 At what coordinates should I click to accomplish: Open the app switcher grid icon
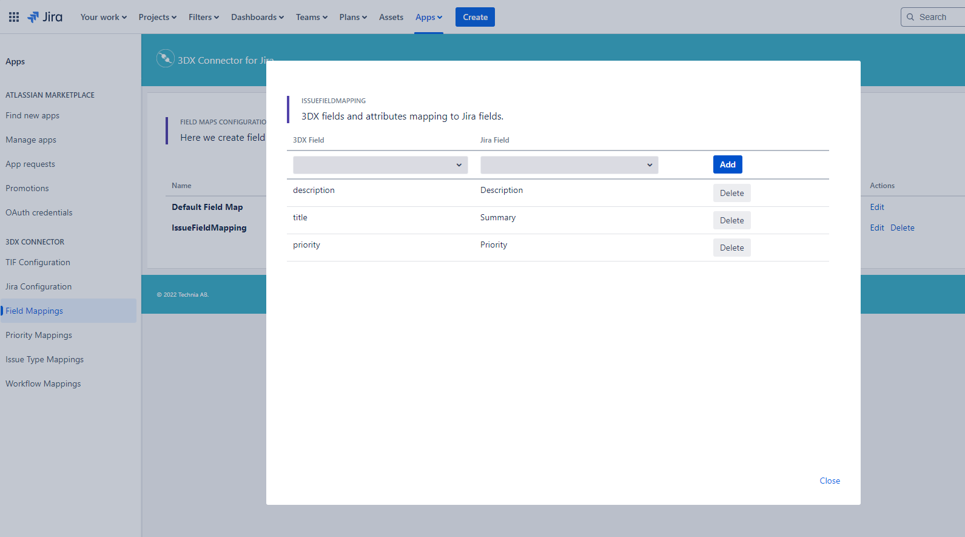tap(14, 17)
